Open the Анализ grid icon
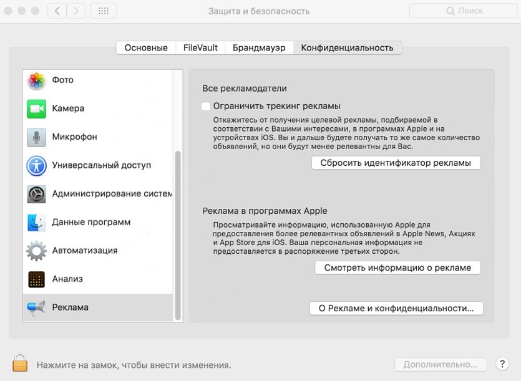The image size is (521, 381). click(x=37, y=279)
